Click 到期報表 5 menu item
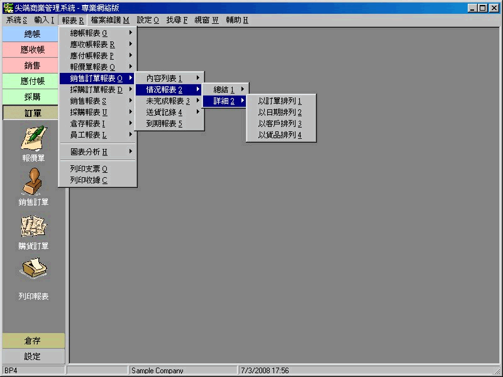Image resolution: width=503 pixels, height=377 pixels. point(164,124)
